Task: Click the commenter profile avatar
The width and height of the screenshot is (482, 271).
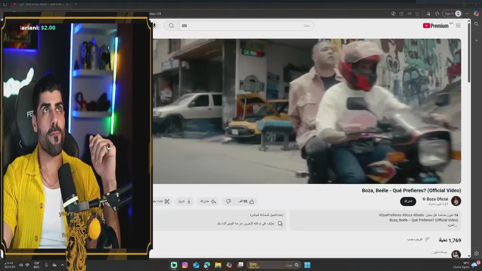Action: click(x=456, y=254)
